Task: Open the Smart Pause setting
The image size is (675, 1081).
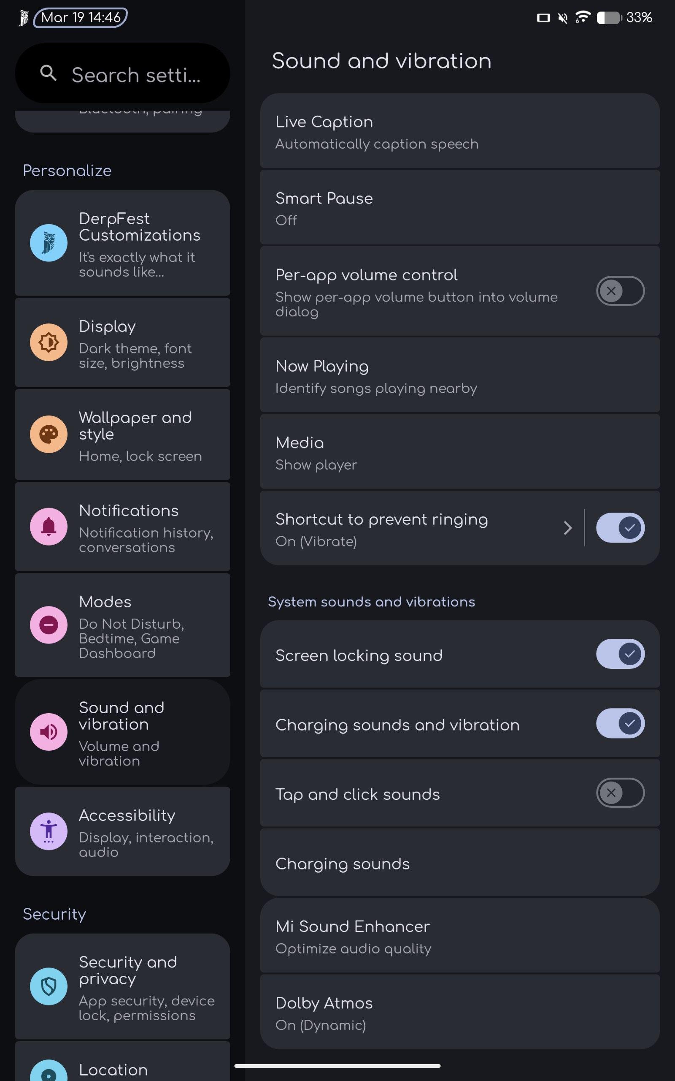Action: coord(459,208)
